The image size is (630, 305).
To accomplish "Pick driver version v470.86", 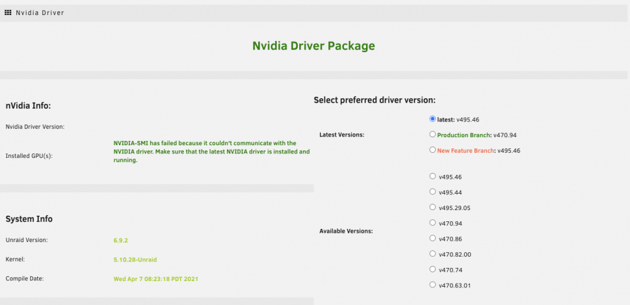I will pyautogui.click(x=432, y=238).
